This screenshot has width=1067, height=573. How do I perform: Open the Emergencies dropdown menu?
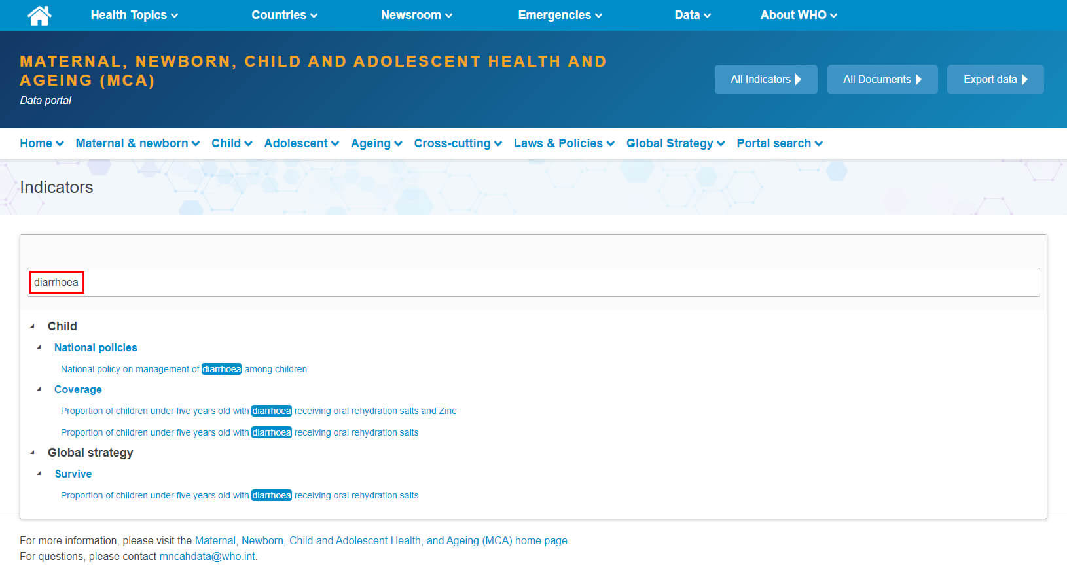pyautogui.click(x=560, y=15)
